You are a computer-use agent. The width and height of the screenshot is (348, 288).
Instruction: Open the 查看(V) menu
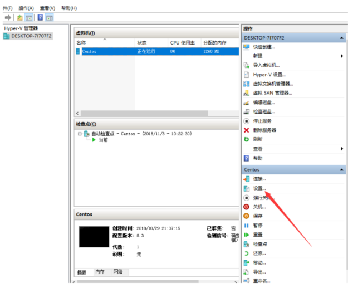[x=47, y=8]
